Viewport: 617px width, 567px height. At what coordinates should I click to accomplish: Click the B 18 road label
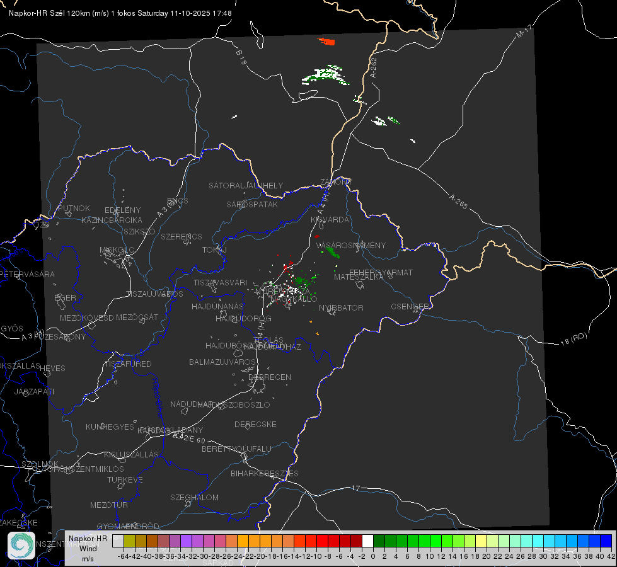[241, 57]
